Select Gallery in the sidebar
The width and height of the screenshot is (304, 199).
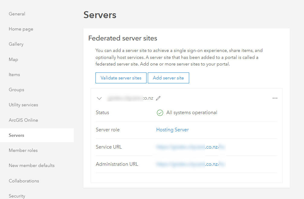coord(16,44)
